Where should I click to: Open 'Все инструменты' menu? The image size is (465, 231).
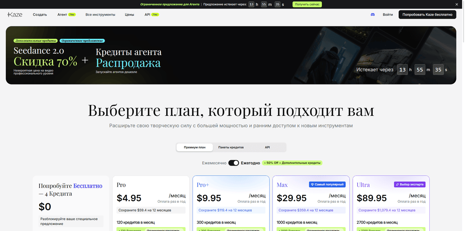pos(100,14)
